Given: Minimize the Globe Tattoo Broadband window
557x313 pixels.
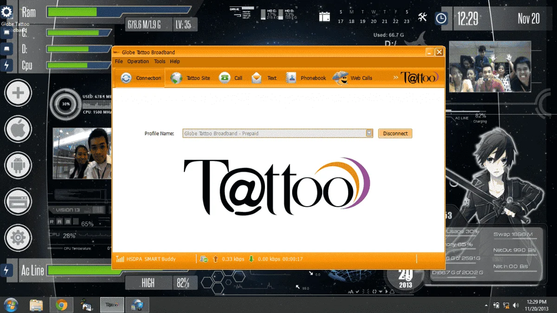Looking at the screenshot, I should 430,52.
